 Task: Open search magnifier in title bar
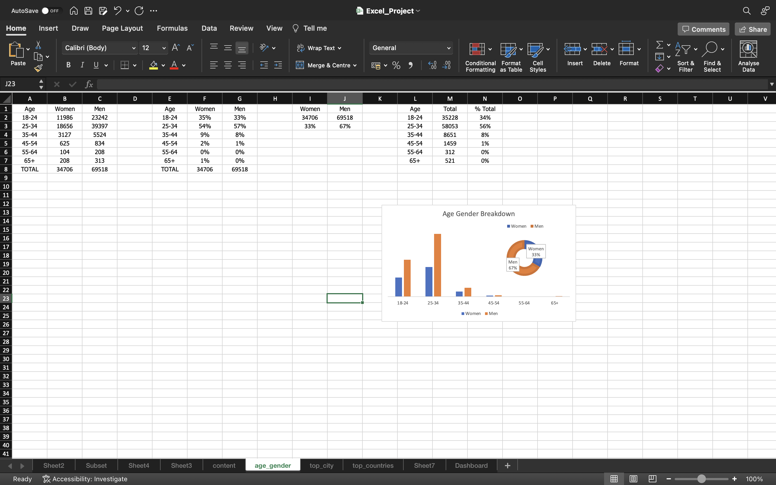(747, 11)
